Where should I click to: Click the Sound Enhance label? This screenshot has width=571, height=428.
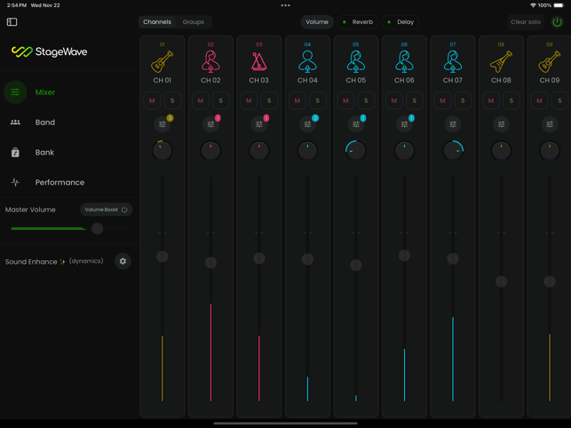tap(31, 262)
